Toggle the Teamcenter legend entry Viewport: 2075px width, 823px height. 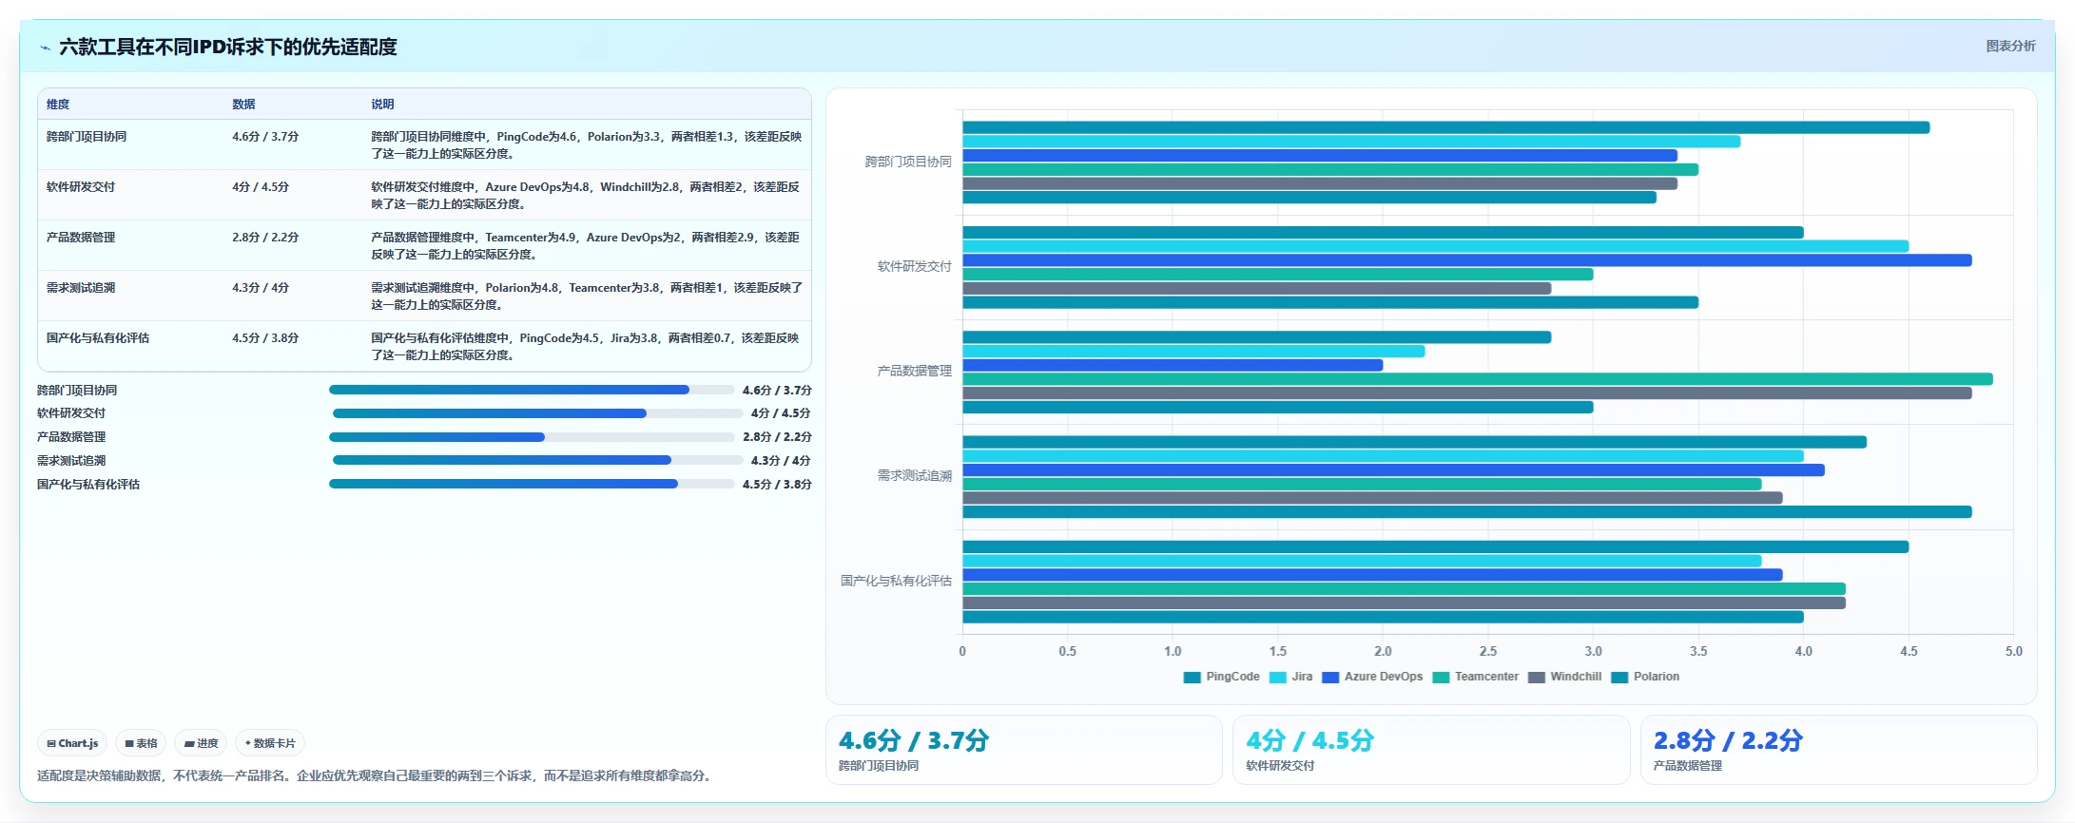coord(1475,677)
